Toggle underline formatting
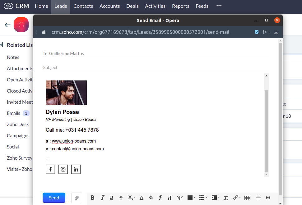The height and width of the screenshot is (205, 302). (111, 198)
